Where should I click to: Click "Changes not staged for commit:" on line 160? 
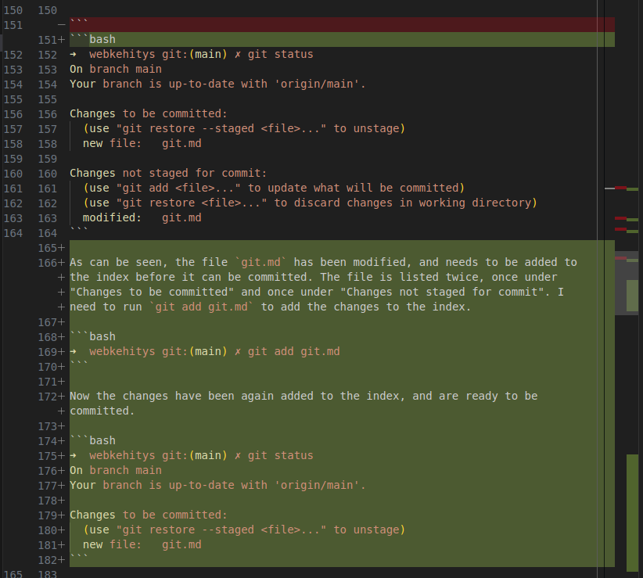click(x=167, y=173)
